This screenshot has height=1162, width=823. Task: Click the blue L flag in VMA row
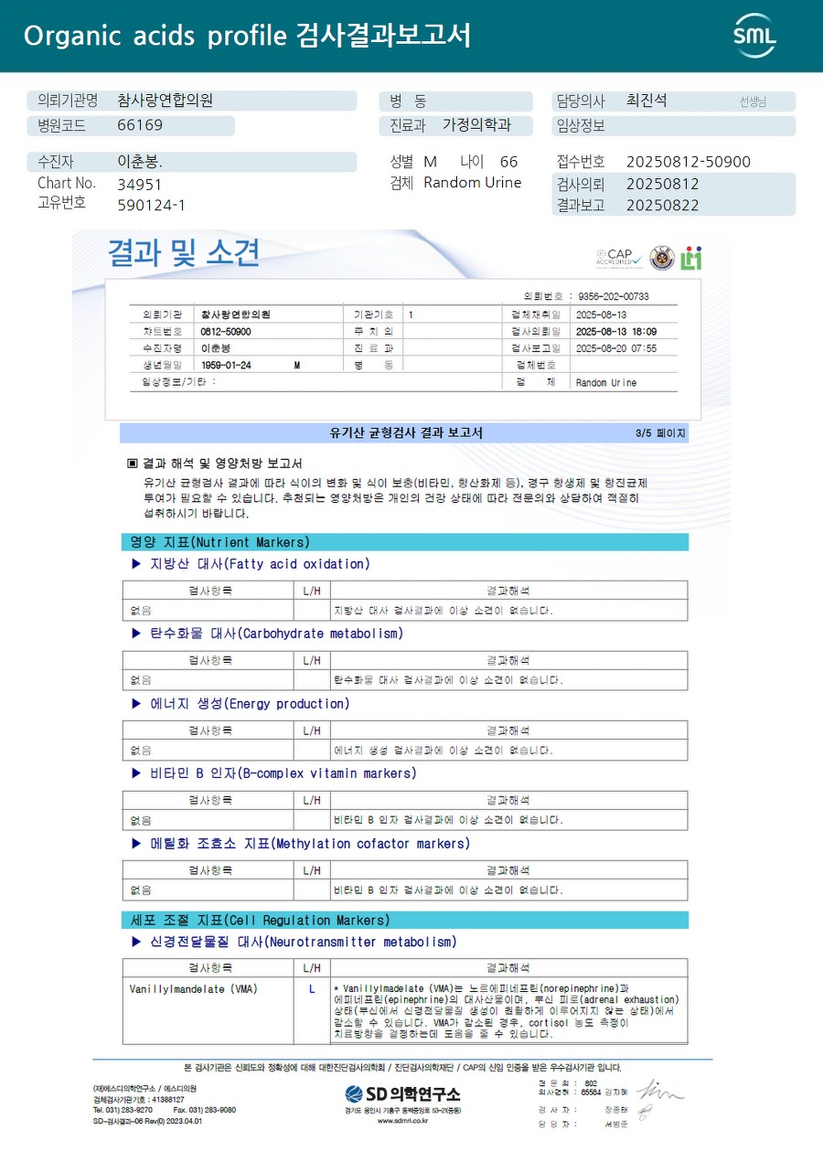click(312, 989)
